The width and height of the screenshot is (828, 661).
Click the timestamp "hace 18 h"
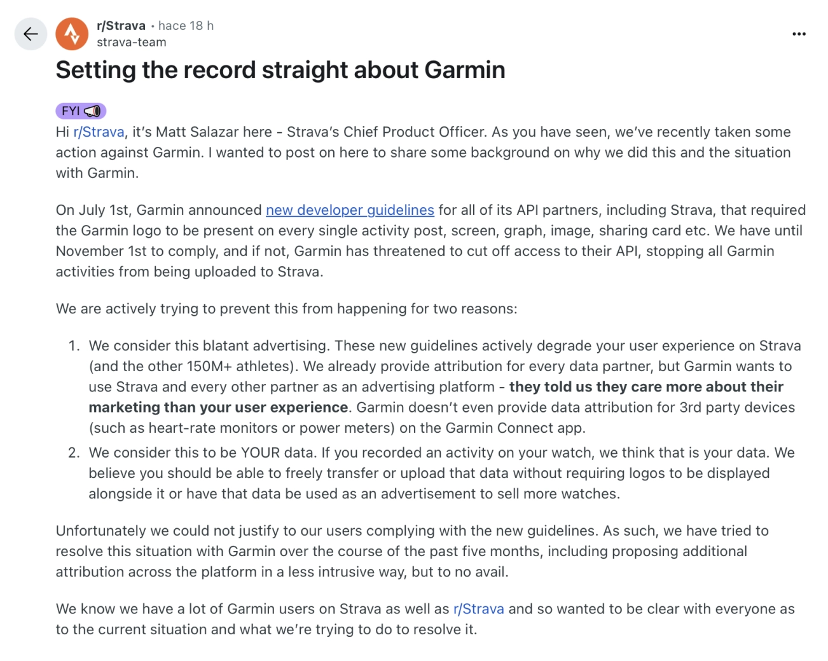click(x=185, y=25)
